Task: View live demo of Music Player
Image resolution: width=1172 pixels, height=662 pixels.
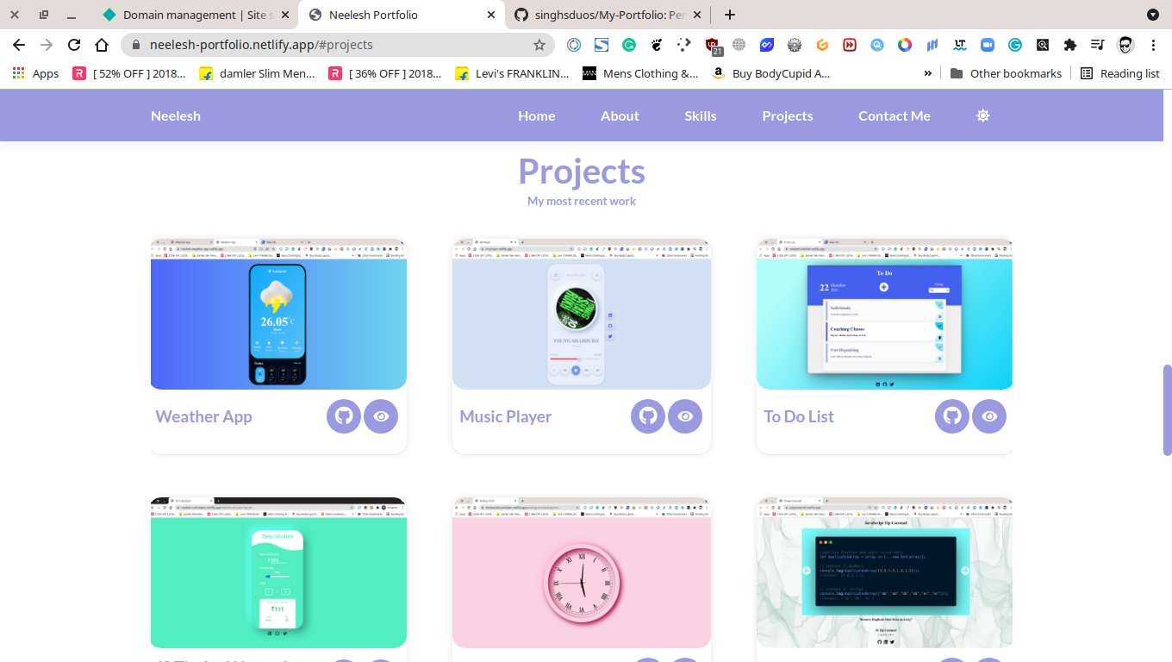Action: [685, 416]
